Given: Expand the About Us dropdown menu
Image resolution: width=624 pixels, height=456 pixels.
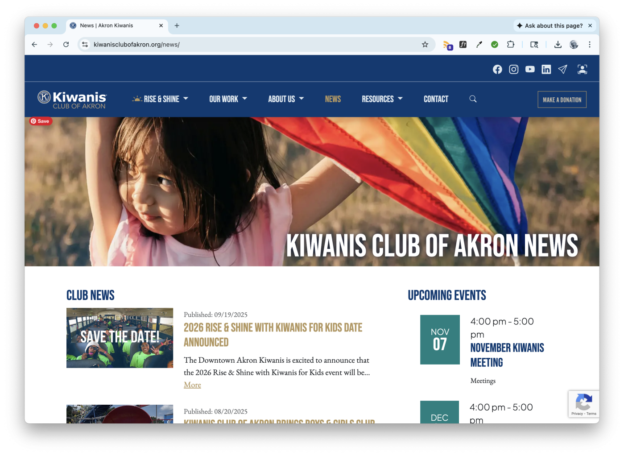Looking at the screenshot, I should coord(285,99).
